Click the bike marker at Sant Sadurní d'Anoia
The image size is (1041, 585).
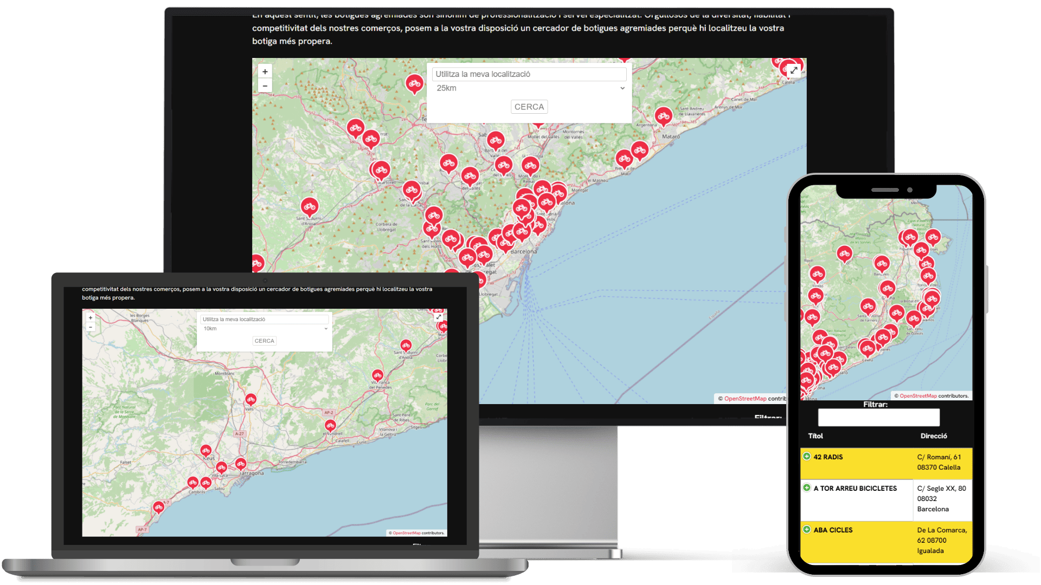click(310, 206)
